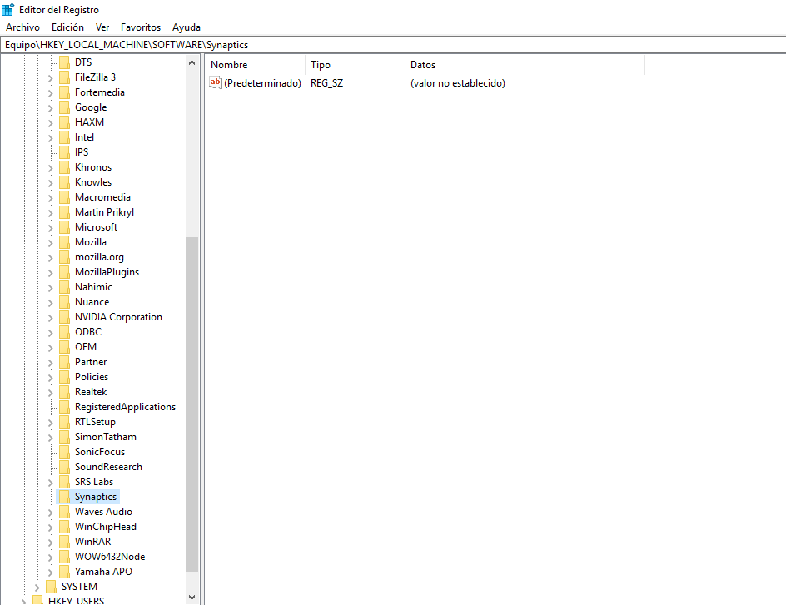
Task: Select the Knowles key
Action: coord(93,182)
